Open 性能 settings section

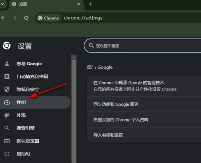[x=35, y=102]
